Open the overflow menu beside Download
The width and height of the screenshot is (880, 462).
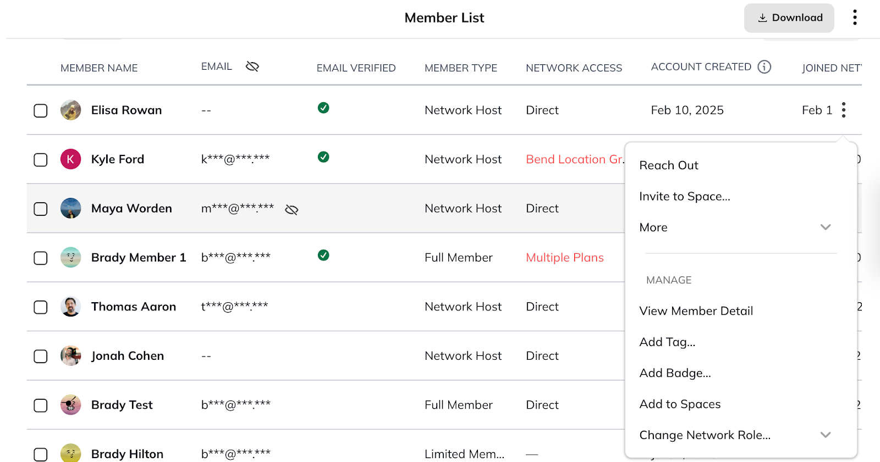click(855, 17)
